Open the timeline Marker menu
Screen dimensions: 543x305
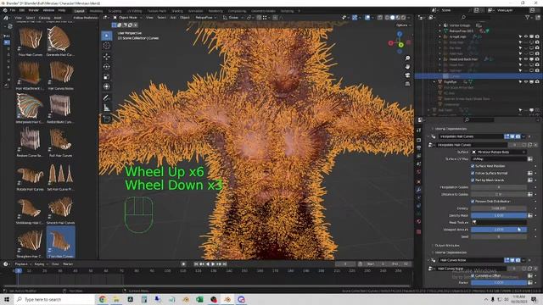68,263
